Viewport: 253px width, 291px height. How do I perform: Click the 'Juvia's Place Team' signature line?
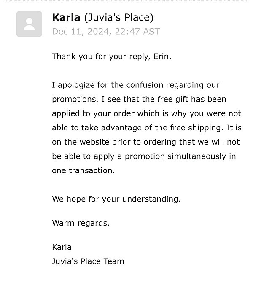coord(88,261)
